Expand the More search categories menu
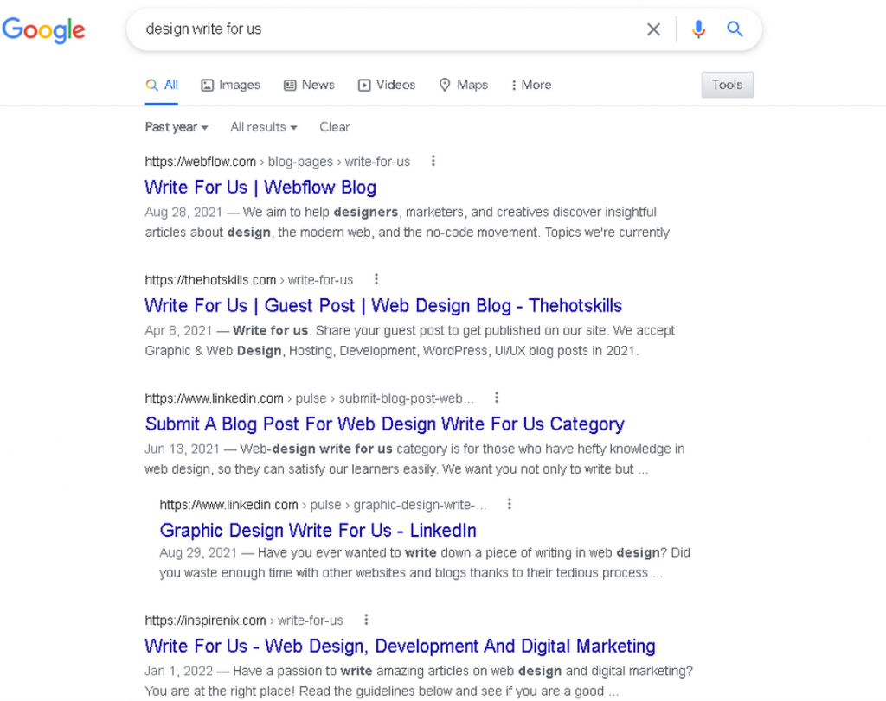The height and width of the screenshot is (701, 886). click(530, 85)
